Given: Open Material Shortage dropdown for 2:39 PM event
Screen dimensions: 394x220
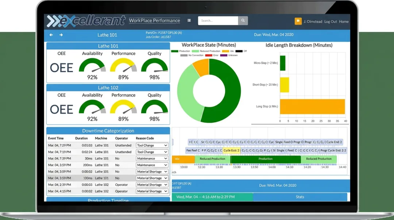Looking at the screenshot, I should tap(152, 185).
